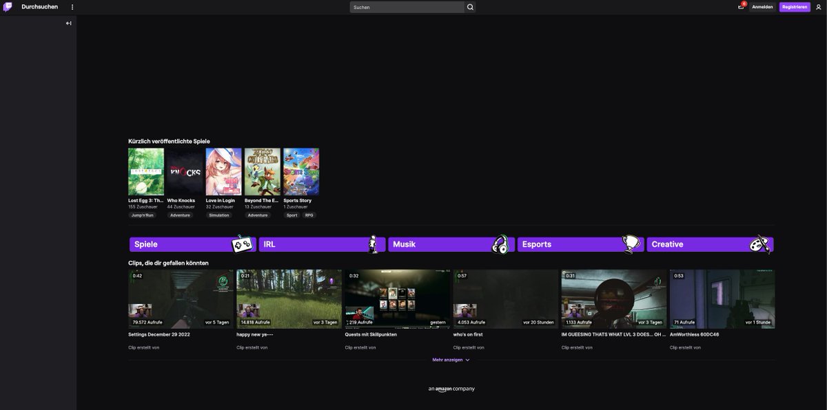Click the Who Knocks title link
Image resolution: width=827 pixels, height=410 pixels.
(x=181, y=201)
